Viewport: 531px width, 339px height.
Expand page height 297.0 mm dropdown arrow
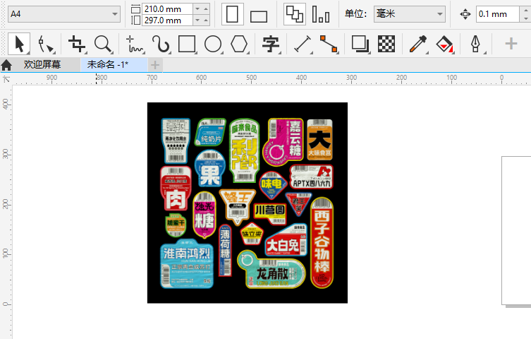[x=197, y=20]
